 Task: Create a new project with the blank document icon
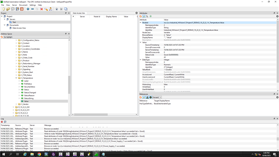point(4,9)
